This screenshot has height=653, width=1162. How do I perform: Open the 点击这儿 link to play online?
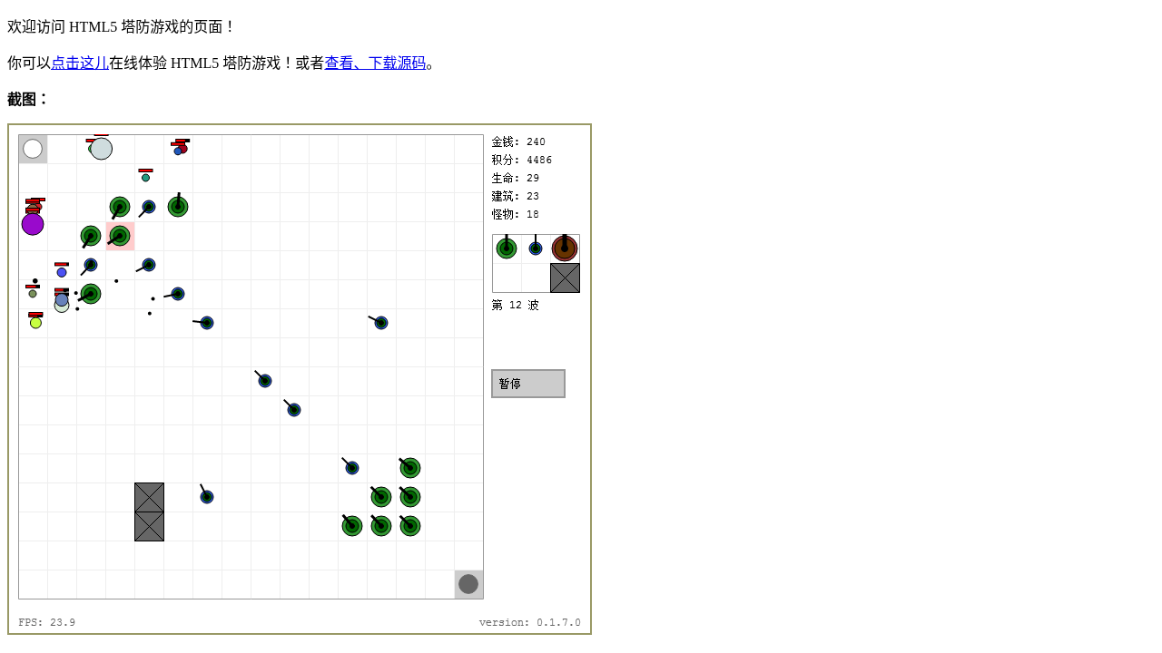[x=80, y=63]
